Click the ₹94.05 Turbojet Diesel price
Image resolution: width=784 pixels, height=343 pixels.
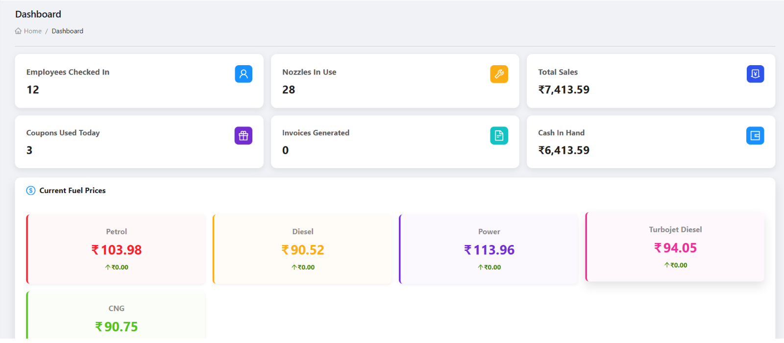coord(676,248)
